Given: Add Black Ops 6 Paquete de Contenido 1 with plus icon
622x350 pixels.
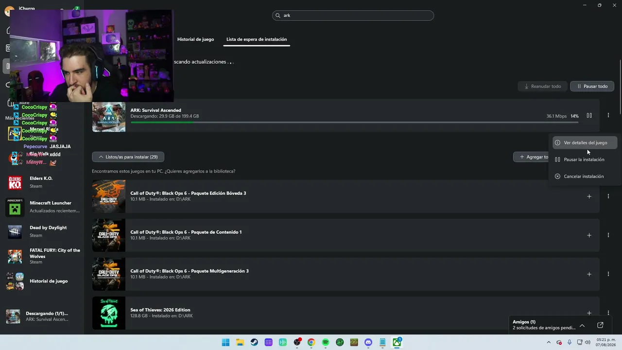Looking at the screenshot, I should [589, 235].
